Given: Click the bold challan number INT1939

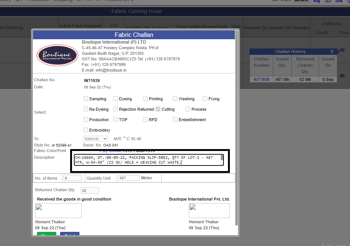Looking at the screenshot, I should [92, 81].
